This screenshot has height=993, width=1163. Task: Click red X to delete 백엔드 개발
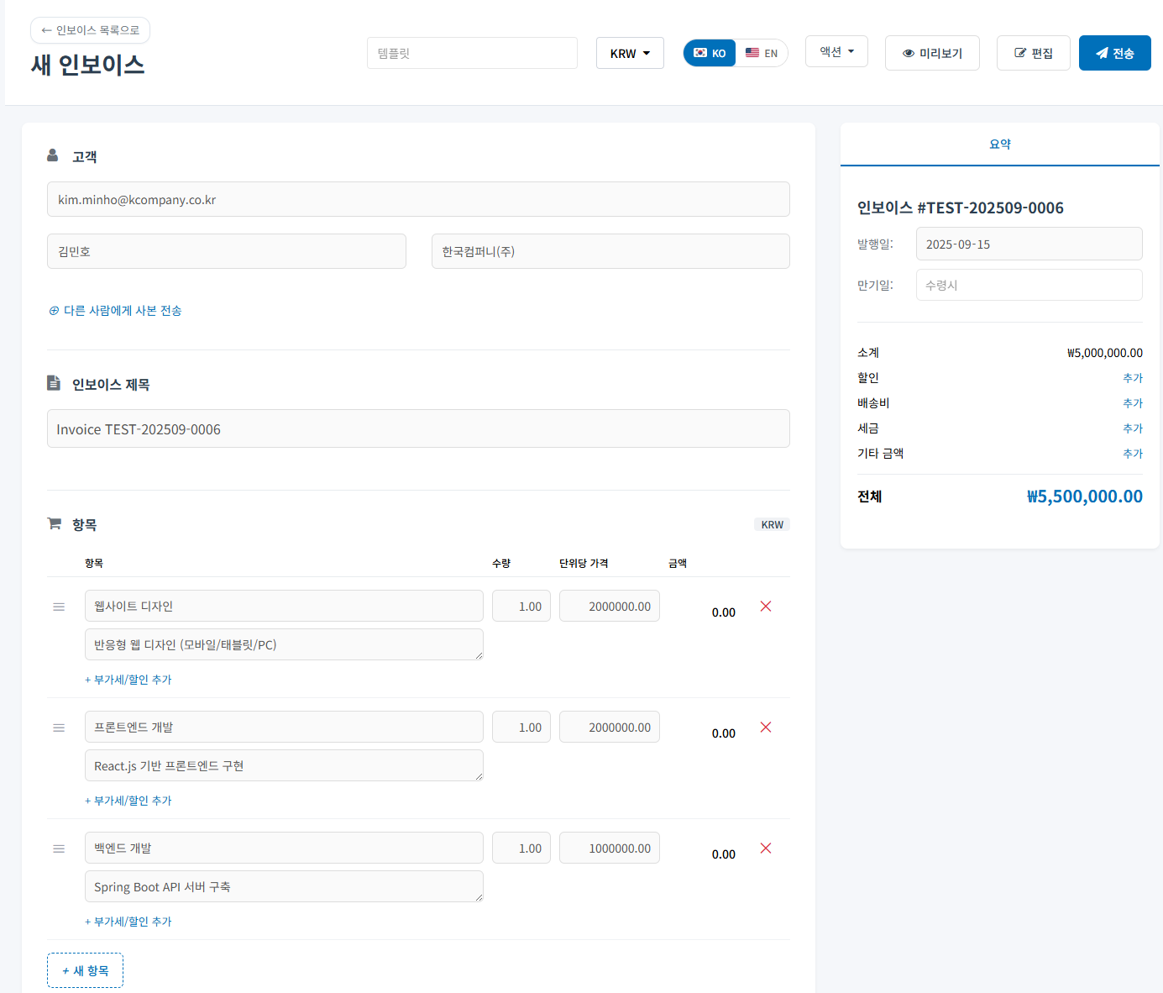pyautogui.click(x=765, y=849)
